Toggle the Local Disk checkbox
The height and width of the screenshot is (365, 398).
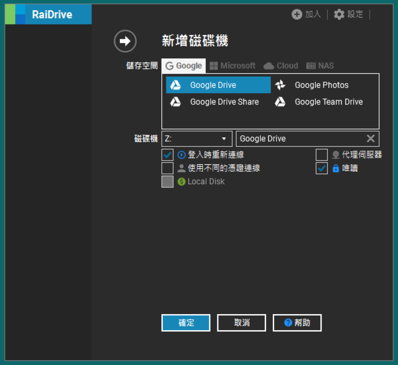(168, 182)
